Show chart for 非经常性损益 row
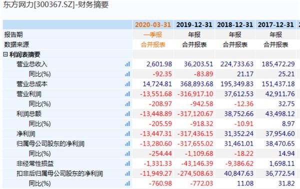300x189 pixels. (127, 163)
